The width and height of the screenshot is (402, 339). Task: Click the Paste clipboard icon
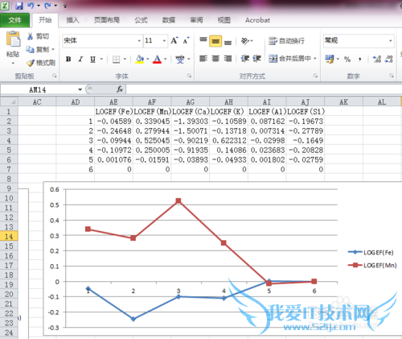click(13, 39)
